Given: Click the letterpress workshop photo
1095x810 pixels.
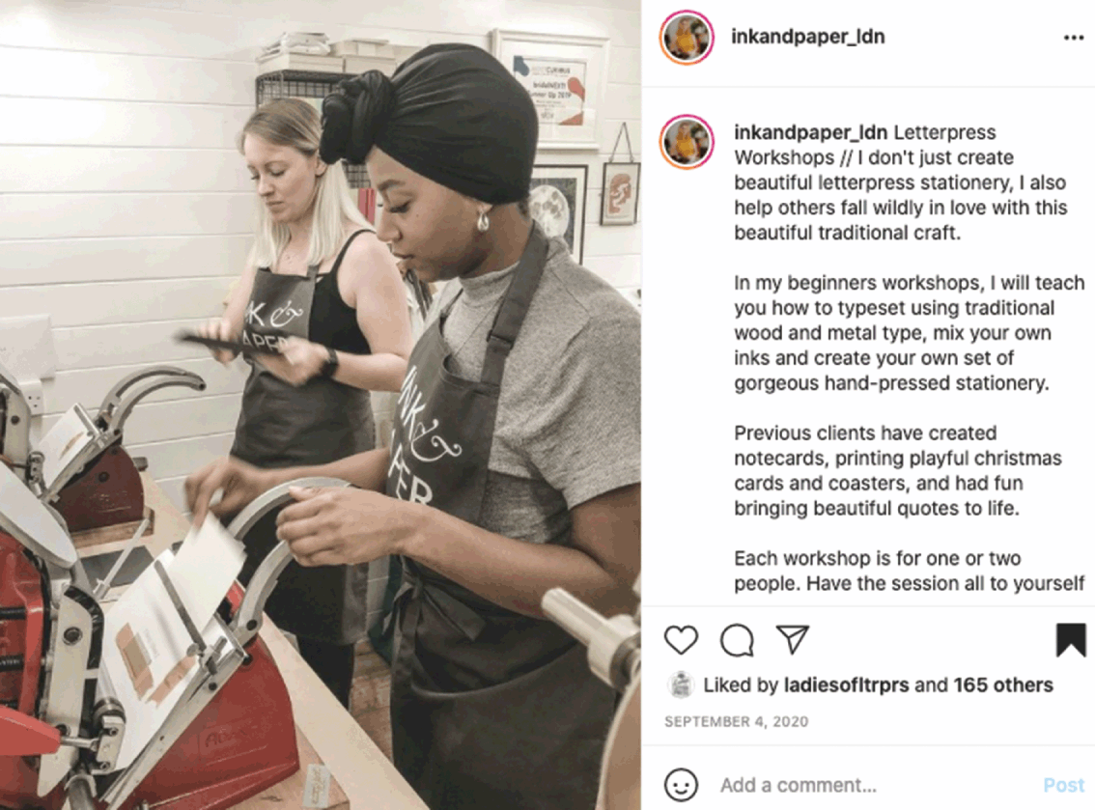Looking at the screenshot, I should point(321,405).
